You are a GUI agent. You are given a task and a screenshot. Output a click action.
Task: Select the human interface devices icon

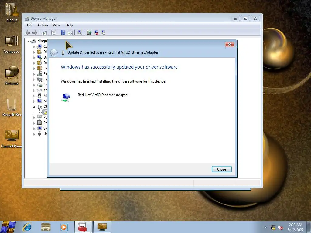(39, 79)
